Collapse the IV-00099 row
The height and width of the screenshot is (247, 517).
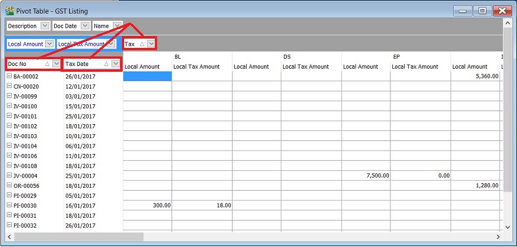[x=10, y=96]
